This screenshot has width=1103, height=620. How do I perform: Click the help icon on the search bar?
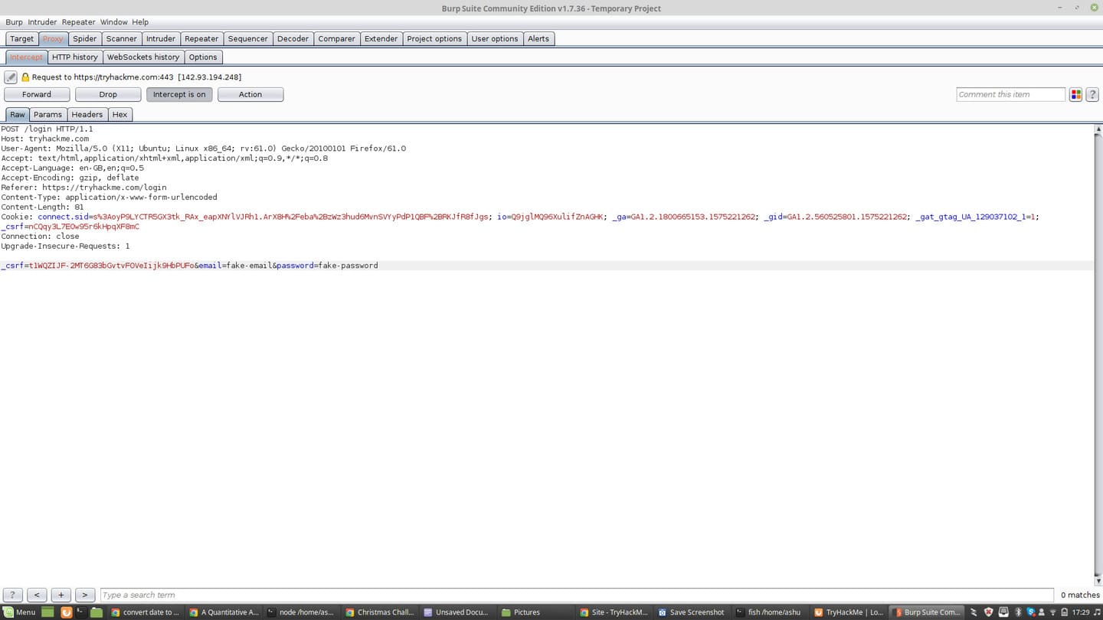(12, 595)
